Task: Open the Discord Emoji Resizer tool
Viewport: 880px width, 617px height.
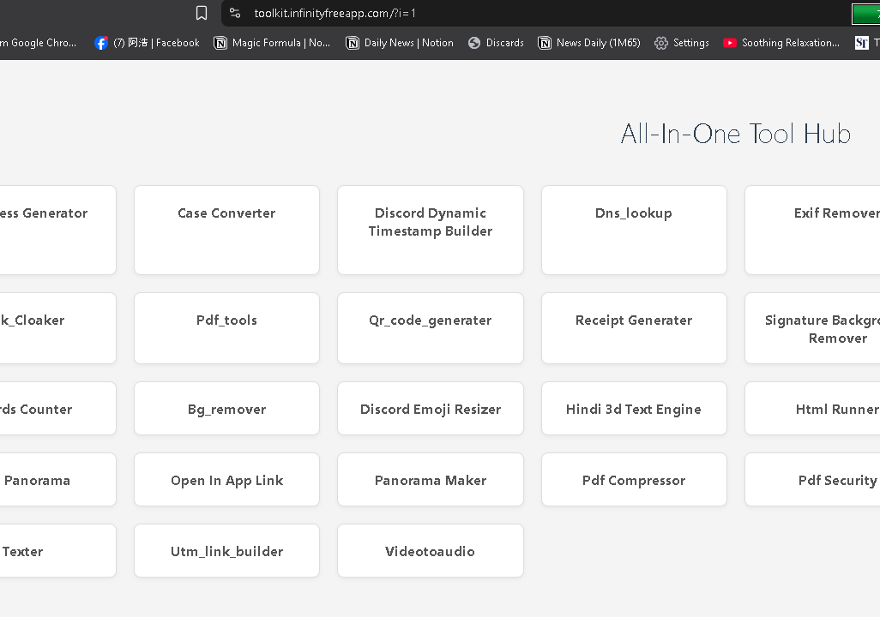Action: (x=431, y=409)
